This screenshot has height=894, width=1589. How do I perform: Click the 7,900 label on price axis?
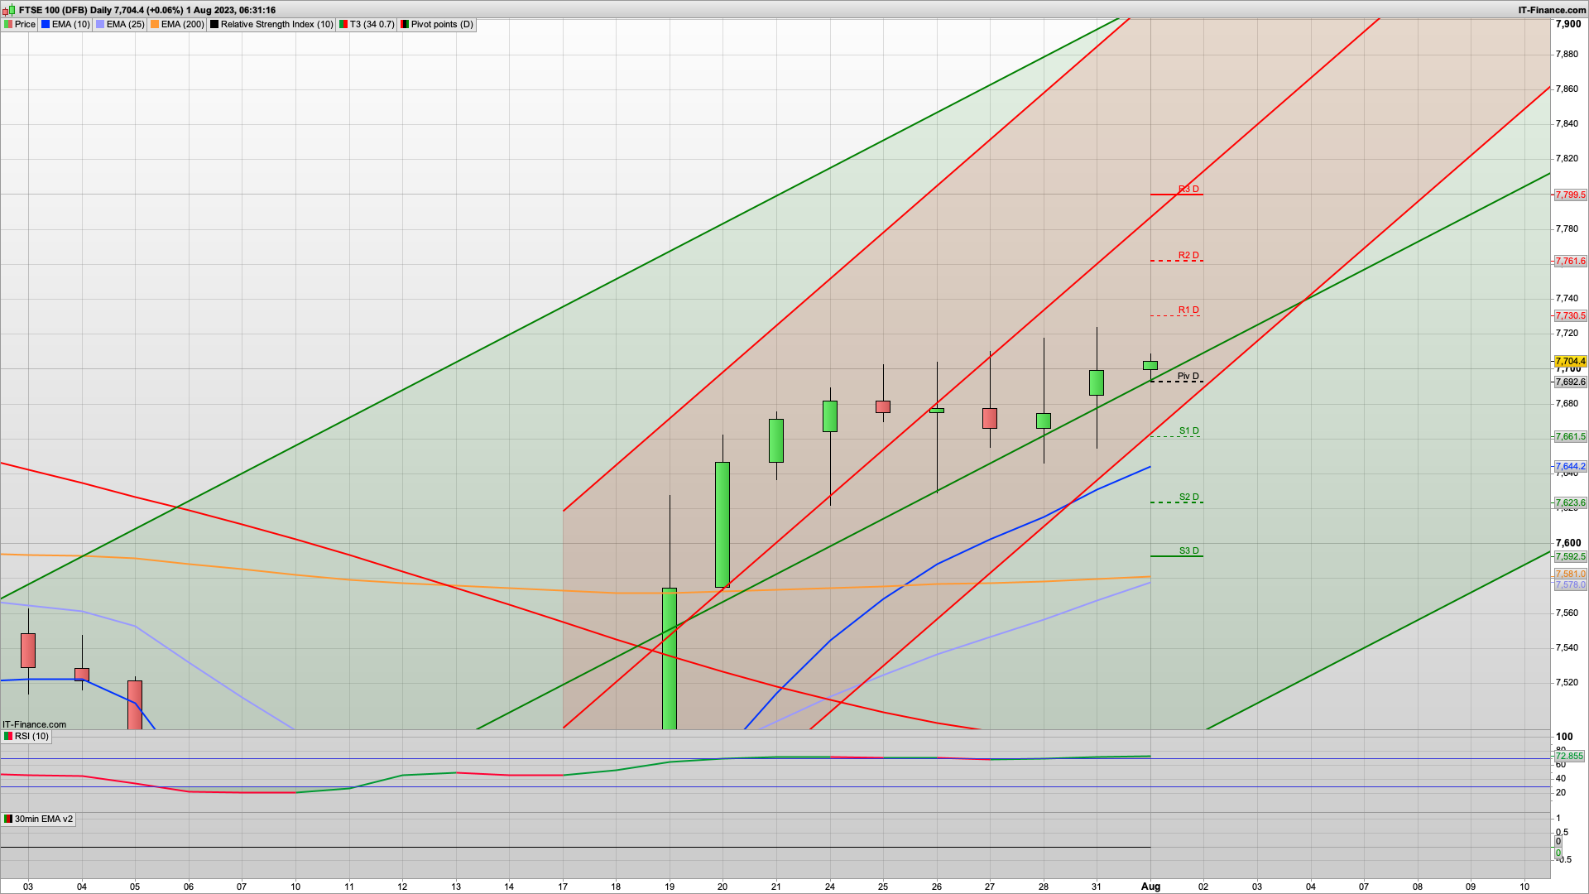pyautogui.click(x=1568, y=24)
